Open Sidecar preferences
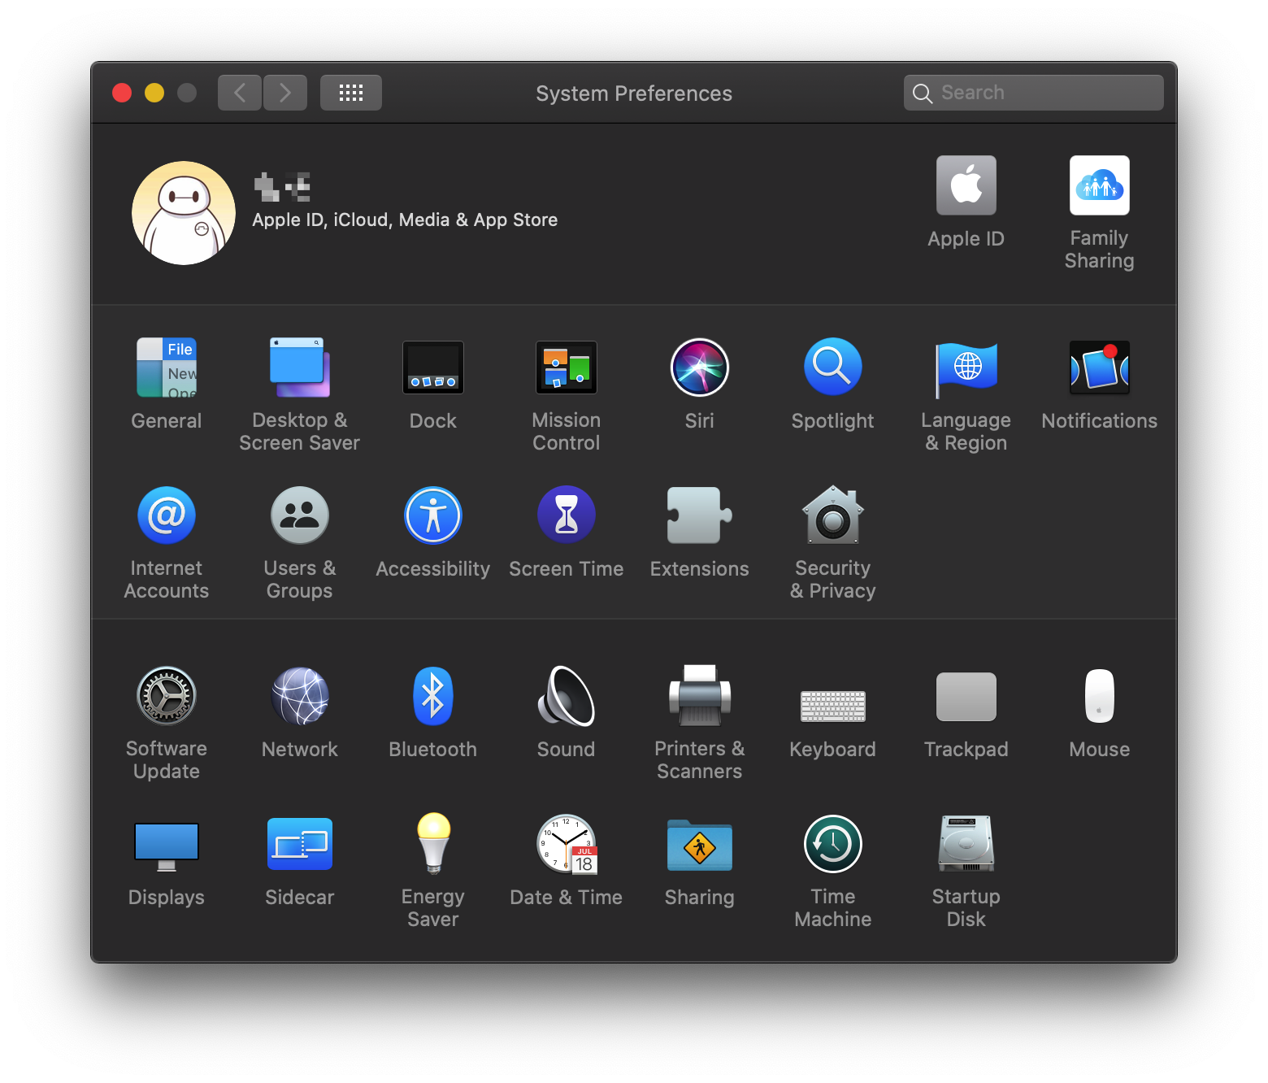This screenshot has height=1083, width=1268. (x=300, y=844)
